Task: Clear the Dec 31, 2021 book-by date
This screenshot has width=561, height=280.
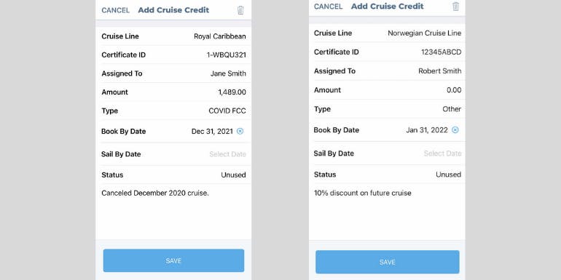Action: point(240,131)
